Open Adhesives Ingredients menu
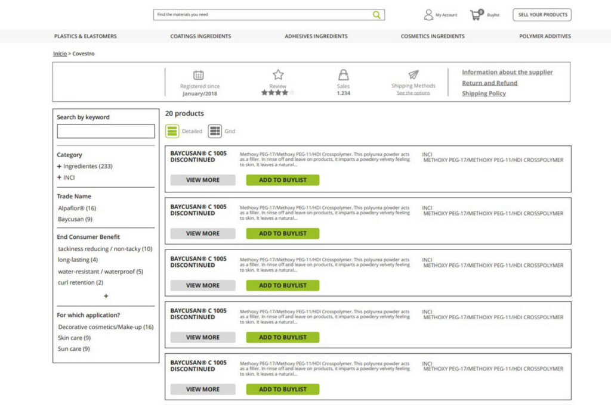This screenshot has width=611, height=405. [316, 36]
